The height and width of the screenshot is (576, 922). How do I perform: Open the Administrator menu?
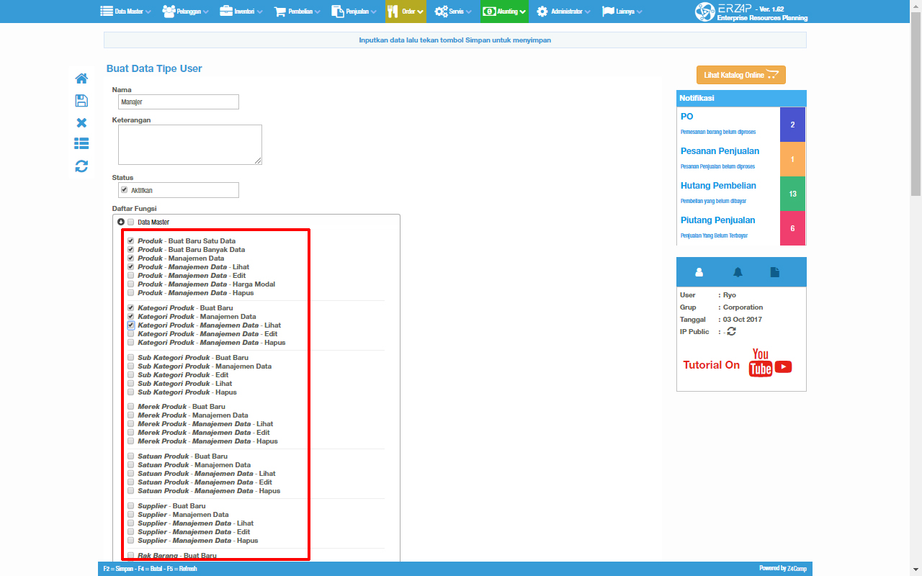(563, 12)
